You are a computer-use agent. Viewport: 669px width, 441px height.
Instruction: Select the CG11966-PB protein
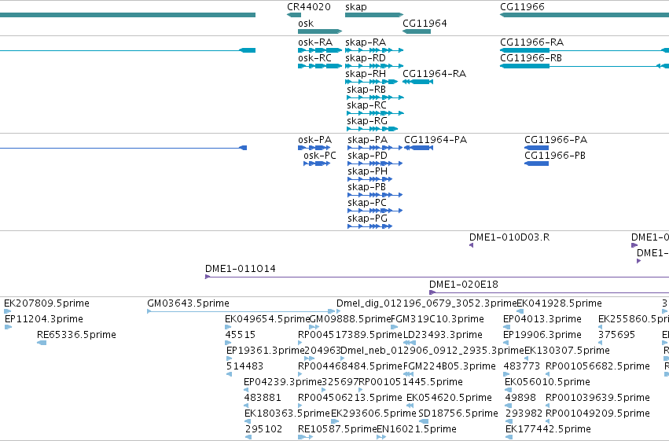tap(536, 164)
